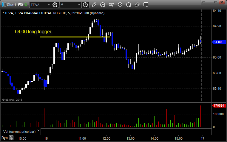Close the Vol current price bar panel
227x142 pixels.
click(x=38, y=130)
